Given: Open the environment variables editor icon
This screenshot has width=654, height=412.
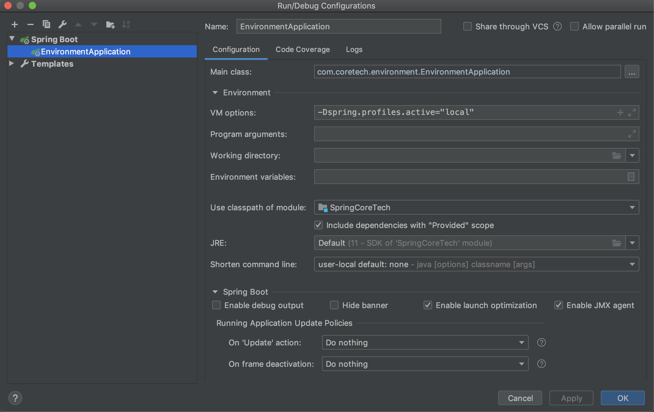Looking at the screenshot, I should click(x=631, y=177).
